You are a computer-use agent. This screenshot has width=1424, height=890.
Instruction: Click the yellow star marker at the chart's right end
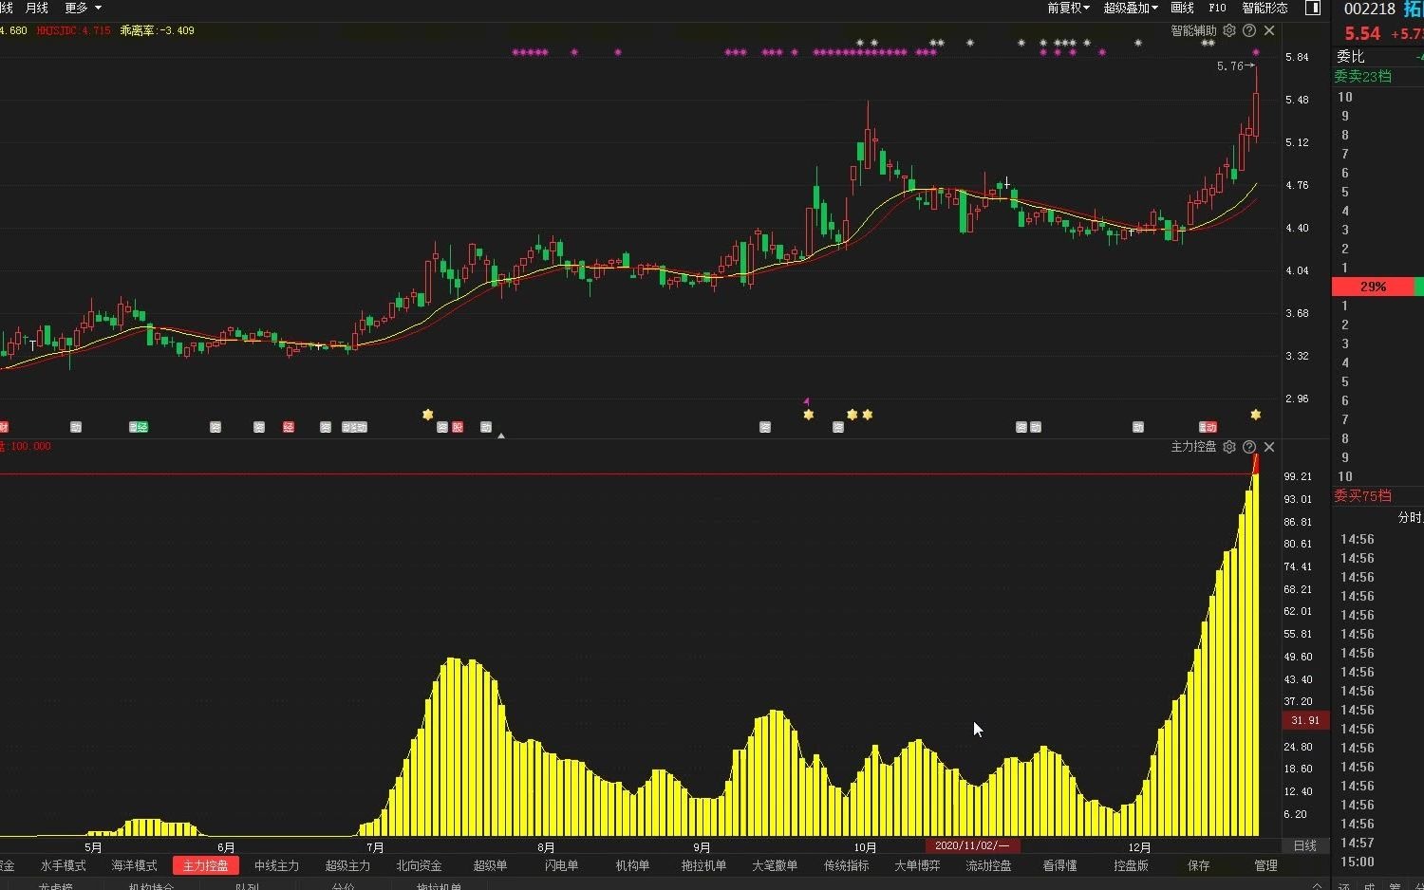pos(1256,415)
